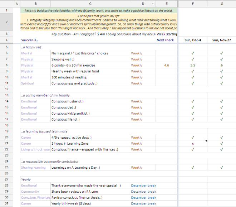Select the December break cell for Yearly think-week
This screenshot has height=207, width=236.
(143, 203)
